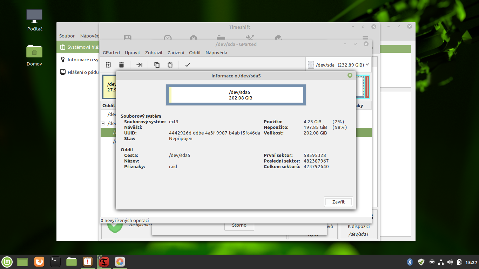Click the Storno button
The height and width of the screenshot is (269, 479).
[x=239, y=225]
